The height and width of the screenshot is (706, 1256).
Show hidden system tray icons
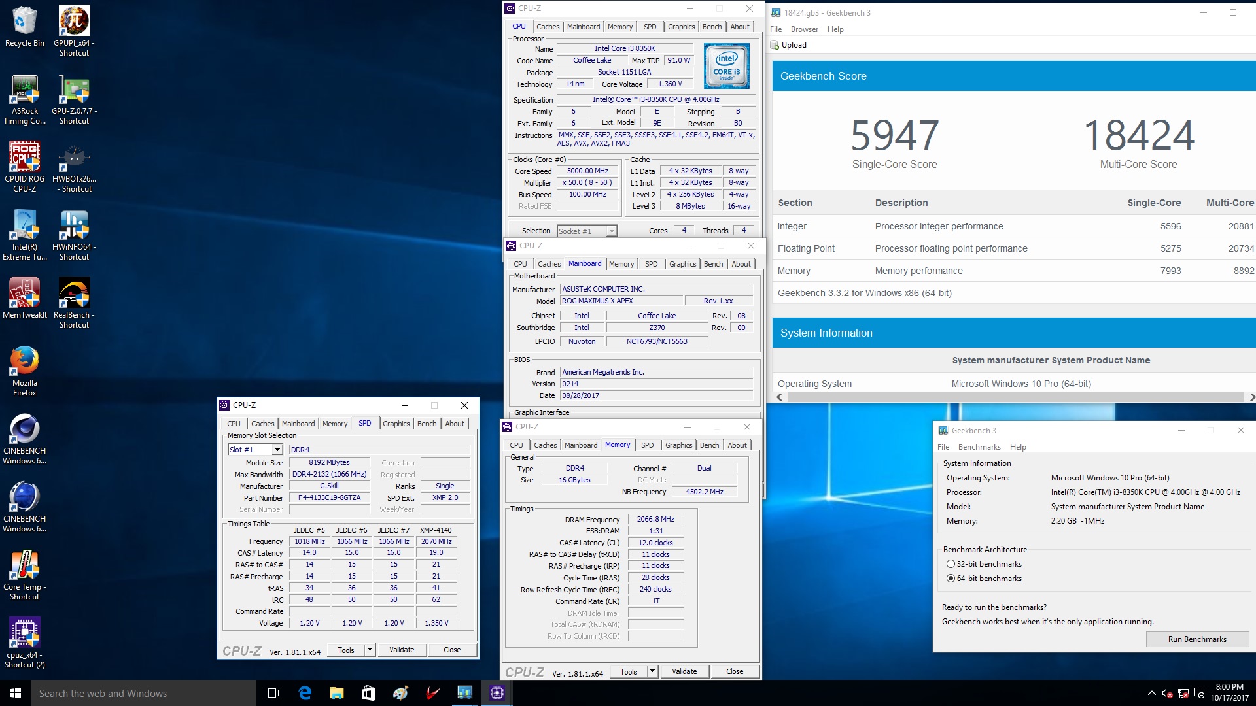tap(1151, 693)
